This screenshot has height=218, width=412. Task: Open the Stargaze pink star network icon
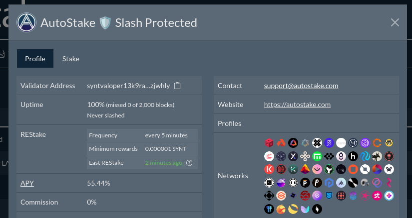(365, 196)
